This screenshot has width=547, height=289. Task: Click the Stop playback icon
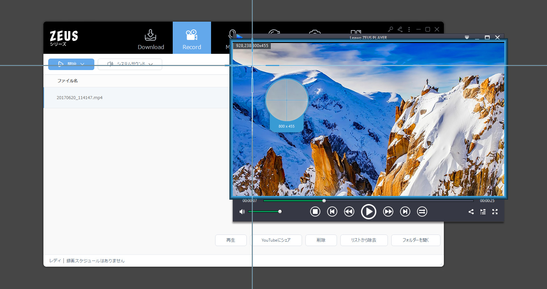coord(315,212)
